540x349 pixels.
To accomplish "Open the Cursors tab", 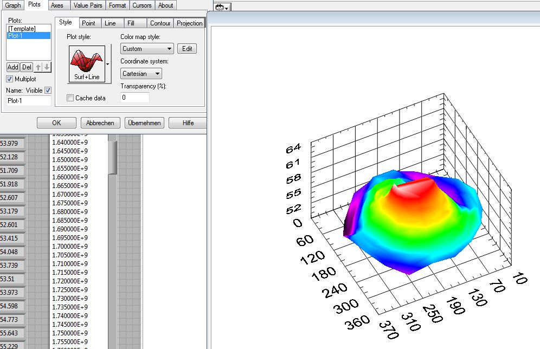I will (142, 5).
